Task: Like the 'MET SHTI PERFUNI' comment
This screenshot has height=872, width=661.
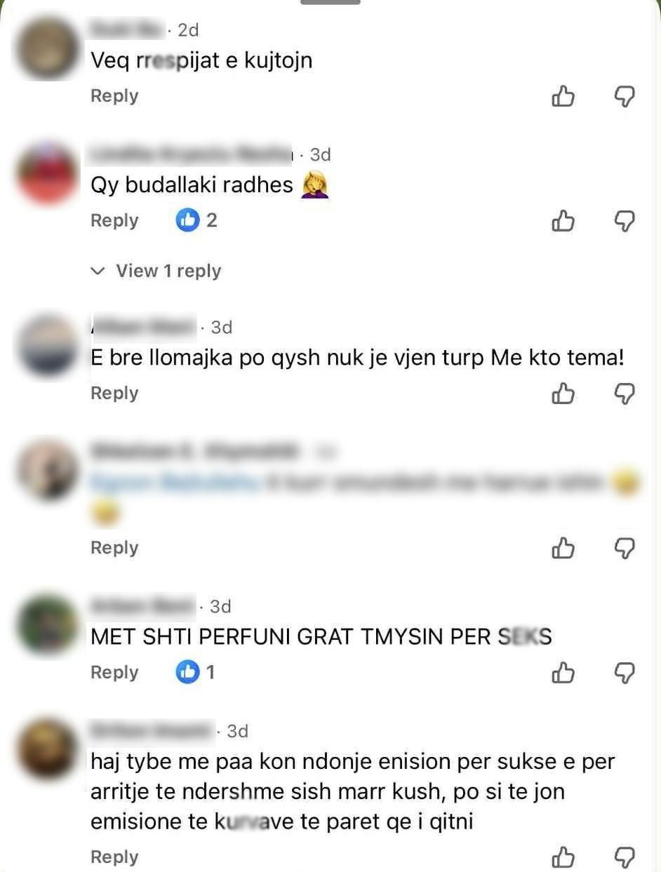Action: pyautogui.click(x=563, y=673)
